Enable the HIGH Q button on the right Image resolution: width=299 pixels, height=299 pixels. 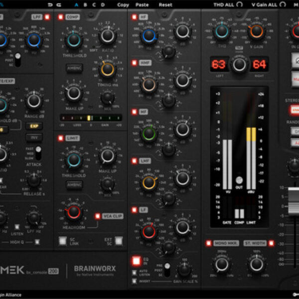[37, 242]
